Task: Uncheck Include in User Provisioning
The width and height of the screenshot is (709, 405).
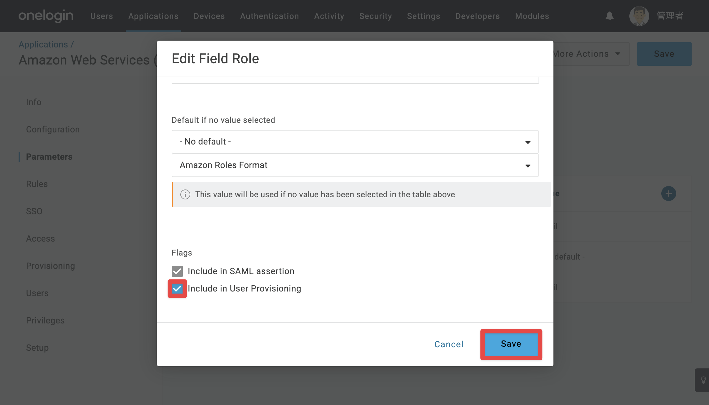Action: [177, 289]
